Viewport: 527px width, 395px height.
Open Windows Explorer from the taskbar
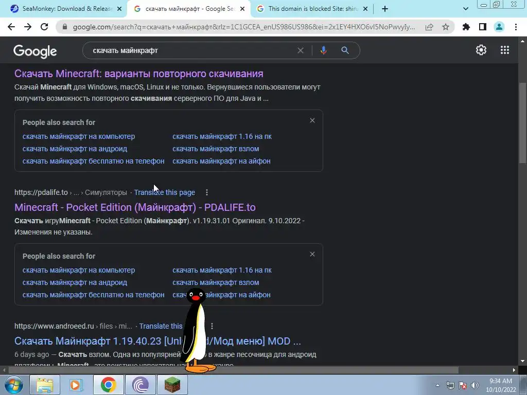coord(45,385)
